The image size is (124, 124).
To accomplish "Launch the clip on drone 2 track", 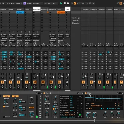I will pyautogui.click(x=17, y=12).
